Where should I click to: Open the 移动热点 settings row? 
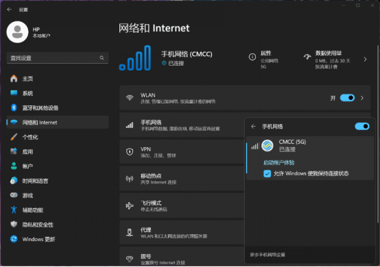182,179
